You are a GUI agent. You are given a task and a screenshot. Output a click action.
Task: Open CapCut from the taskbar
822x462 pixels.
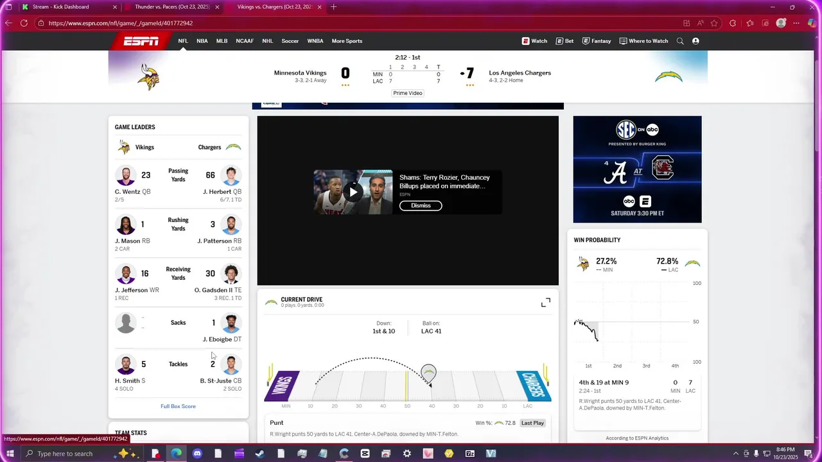(365, 454)
